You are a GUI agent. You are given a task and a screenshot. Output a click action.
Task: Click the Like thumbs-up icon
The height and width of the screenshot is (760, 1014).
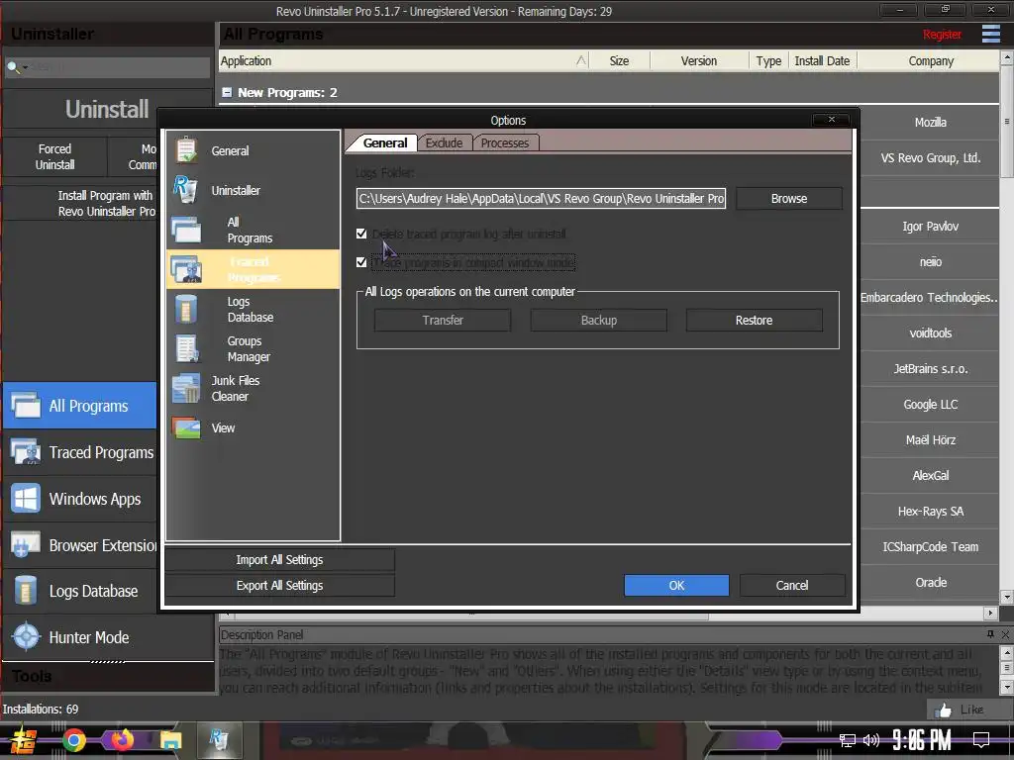(944, 710)
